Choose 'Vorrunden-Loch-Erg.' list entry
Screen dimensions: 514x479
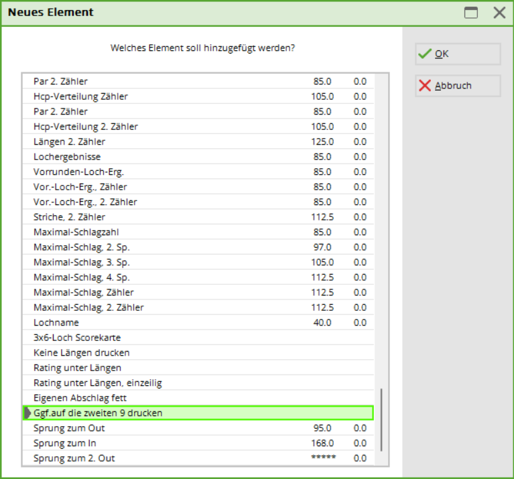(x=78, y=172)
